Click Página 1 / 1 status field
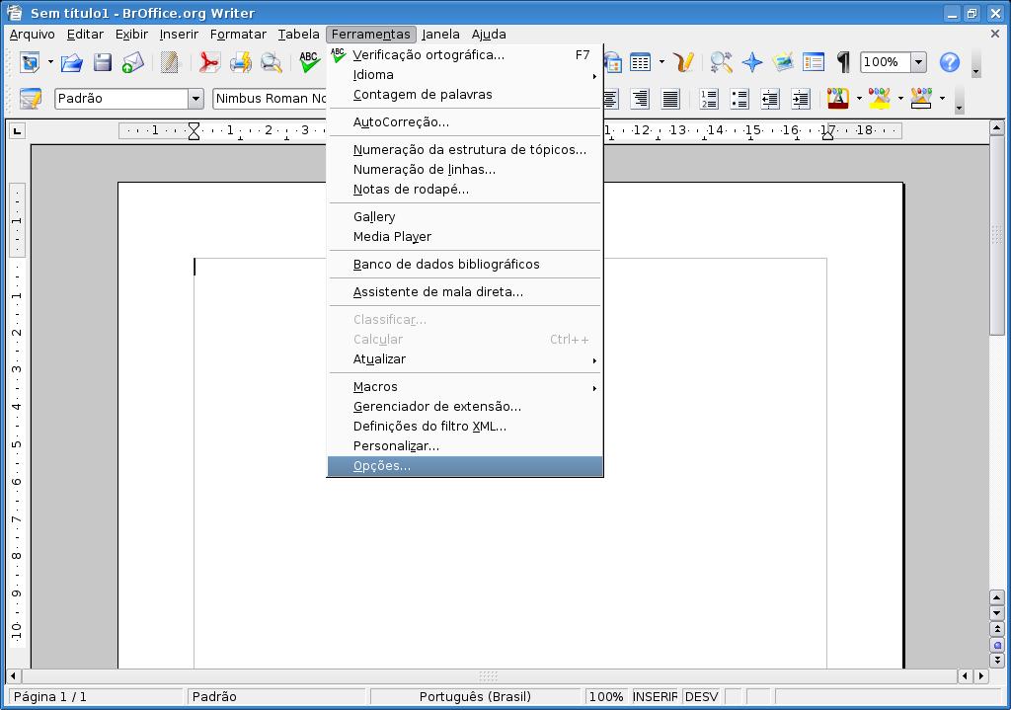The width and height of the screenshot is (1011, 710). tap(96, 696)
